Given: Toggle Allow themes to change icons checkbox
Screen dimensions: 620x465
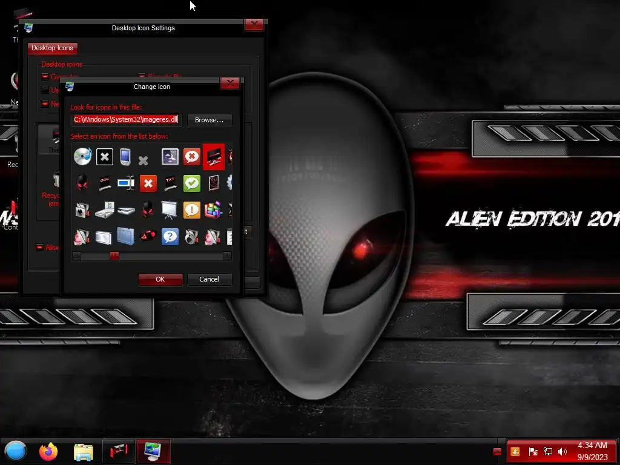Looking at the screenshot, I should point(39,248).
